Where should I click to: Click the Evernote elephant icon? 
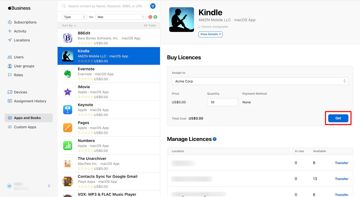[x=67, y=74]
